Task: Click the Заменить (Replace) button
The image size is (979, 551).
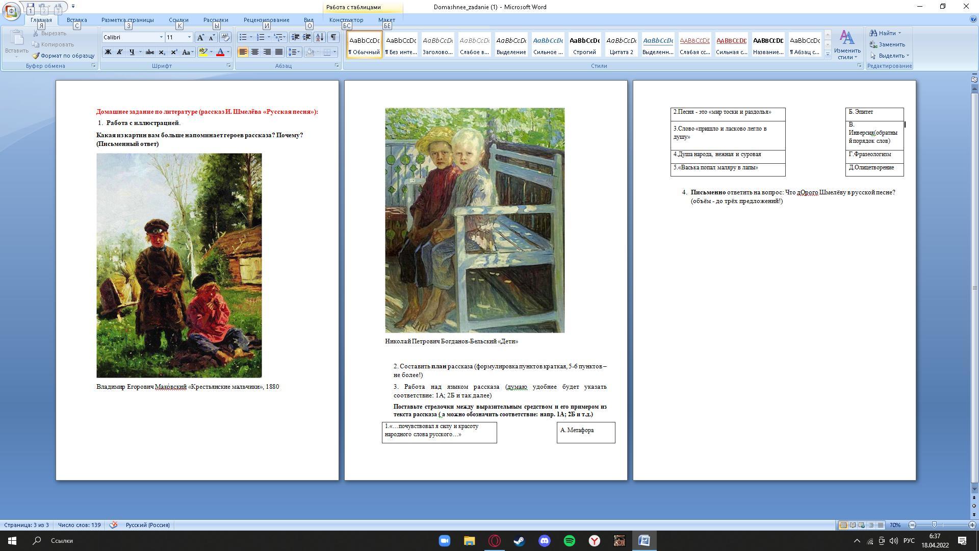Action: [x=888, y=44]
